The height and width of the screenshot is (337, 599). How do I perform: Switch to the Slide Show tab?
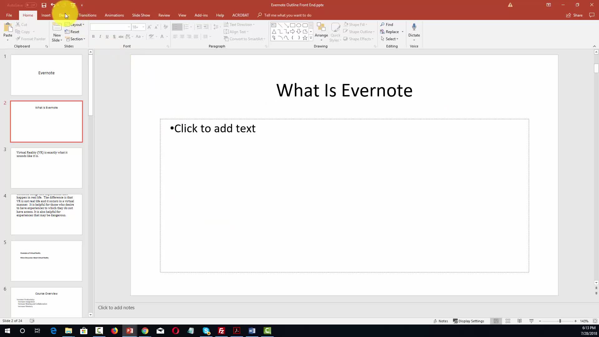click(x=141, y=15)
